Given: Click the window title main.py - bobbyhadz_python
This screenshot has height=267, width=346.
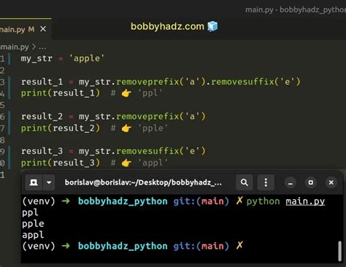Looking at the screenshot, I should point(296,10).
